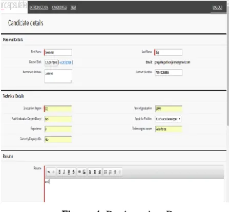Center-align resume text
Screen dimensions: 230x212
[95, 172]
